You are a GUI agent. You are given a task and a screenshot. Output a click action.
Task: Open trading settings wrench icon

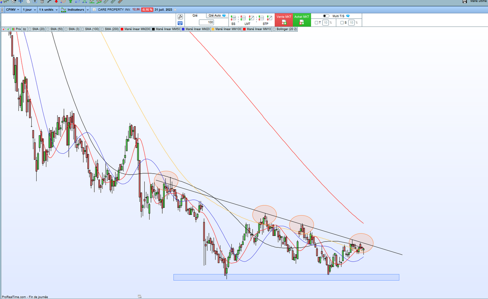point(180,17)
